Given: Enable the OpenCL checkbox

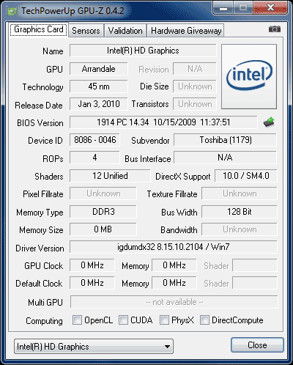Looking at the screenshot, I should [77, 320].
